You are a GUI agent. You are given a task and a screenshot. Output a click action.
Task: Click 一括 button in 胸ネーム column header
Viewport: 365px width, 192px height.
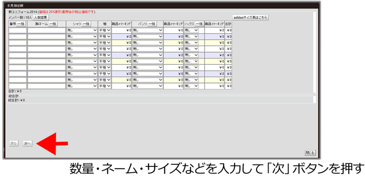pos(53,24)
